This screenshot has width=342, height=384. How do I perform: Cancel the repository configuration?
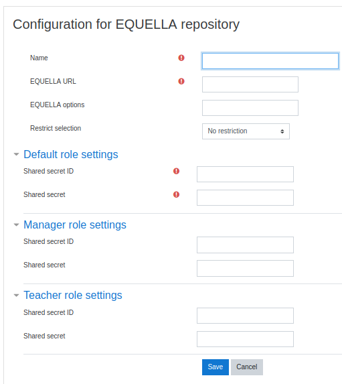(x=247, y=367)
